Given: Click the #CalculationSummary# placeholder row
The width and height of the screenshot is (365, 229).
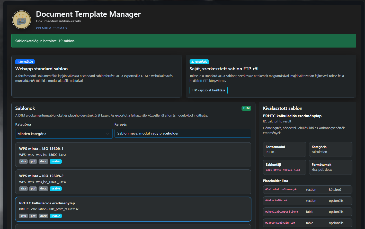Looking at the screenshot, I should point(308,189).
